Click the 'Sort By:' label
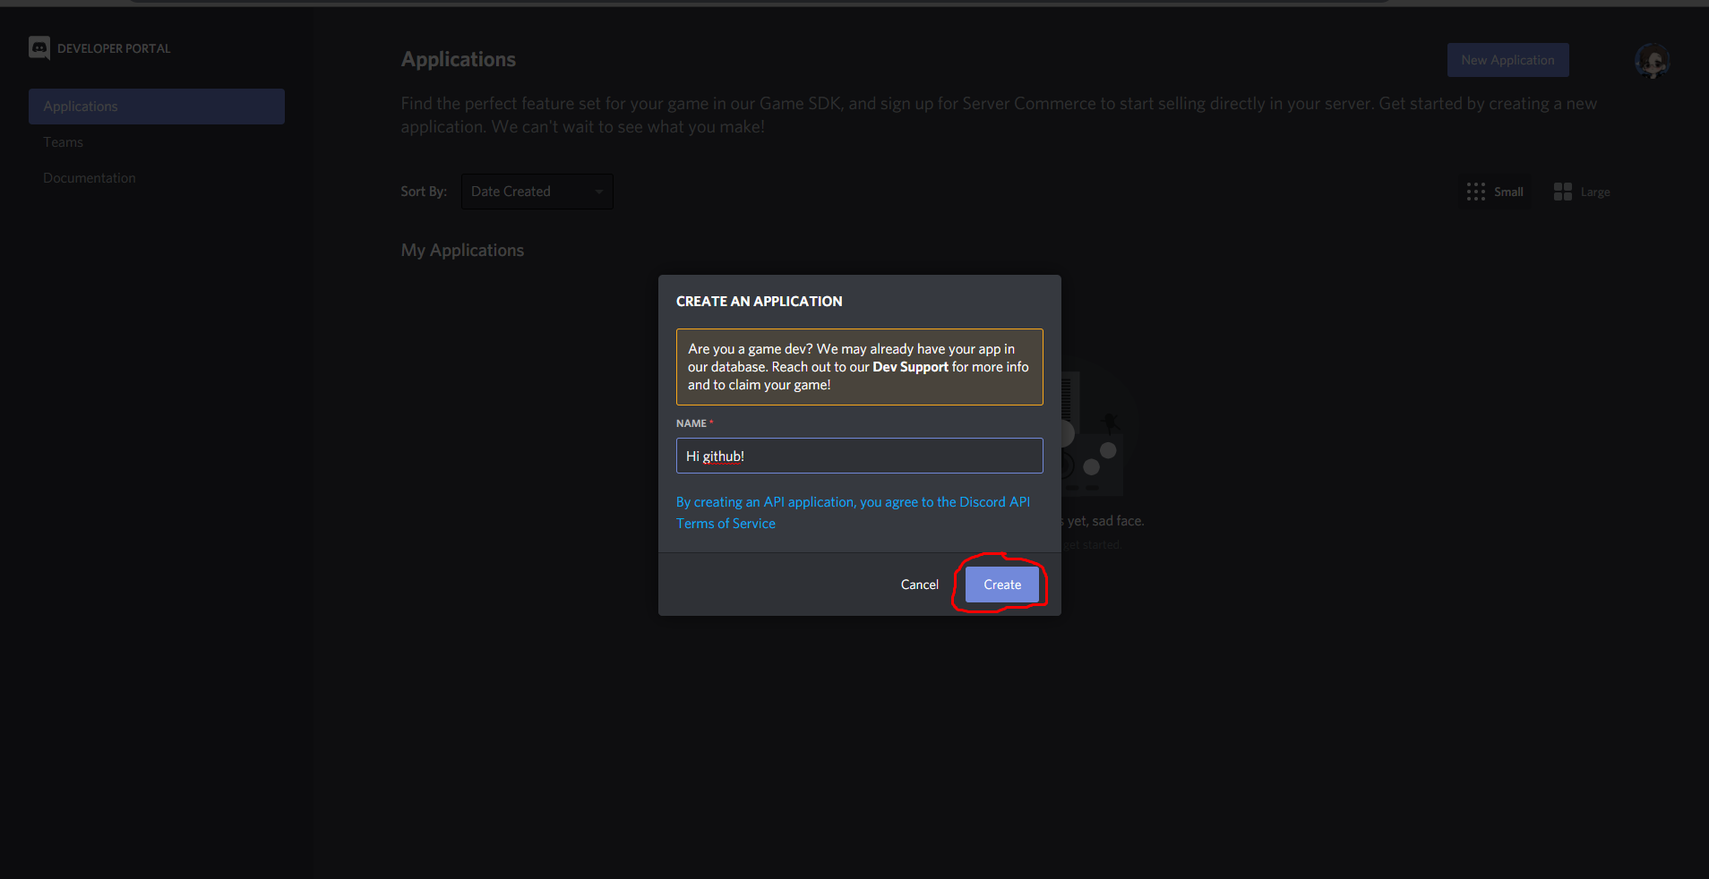 424,192
